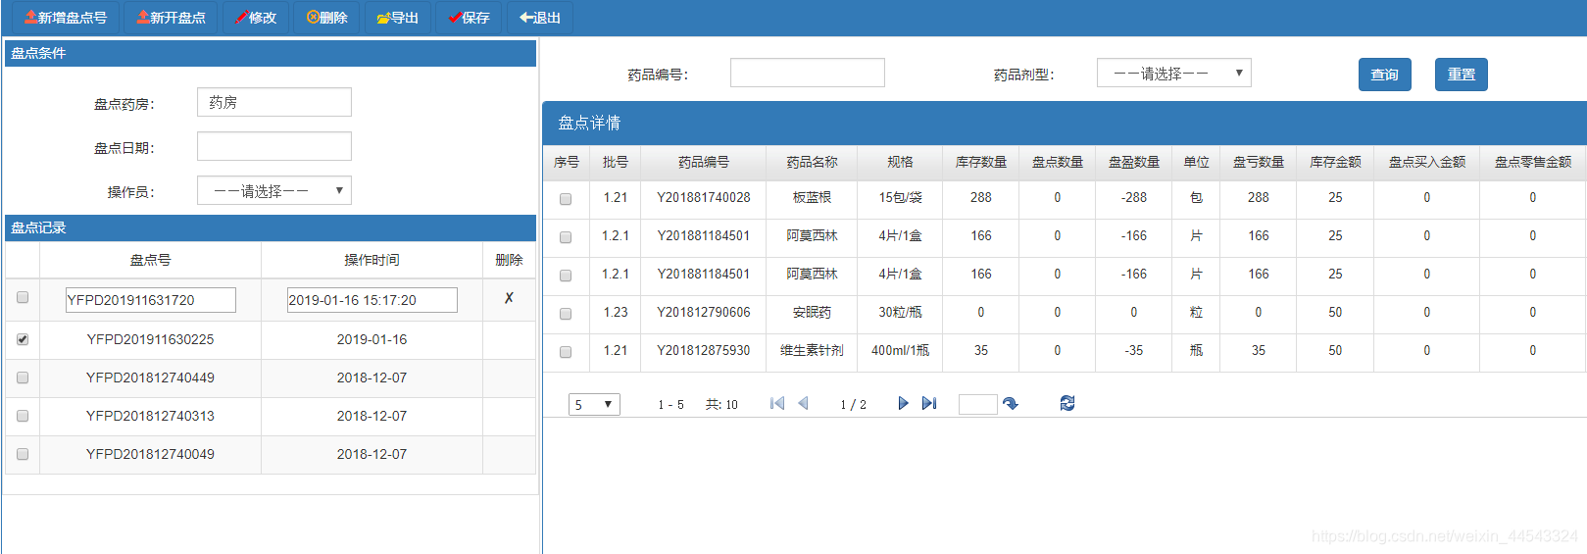Click the 规格 column header
Image resolution: width=1587 pixels, height=554 pixels.
[900, 163]
